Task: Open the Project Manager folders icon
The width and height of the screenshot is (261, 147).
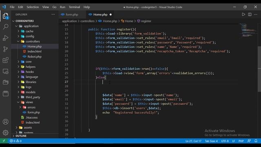Action: [5, 82]
